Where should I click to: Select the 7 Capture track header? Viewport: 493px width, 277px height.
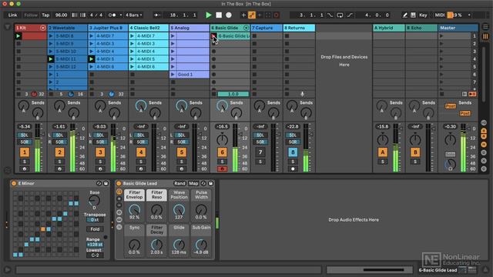[267, 28]
